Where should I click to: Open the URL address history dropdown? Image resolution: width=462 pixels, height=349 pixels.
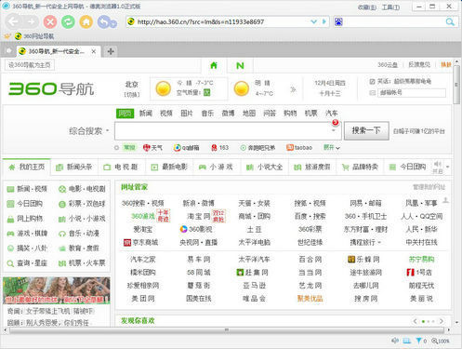pos(313,21)
